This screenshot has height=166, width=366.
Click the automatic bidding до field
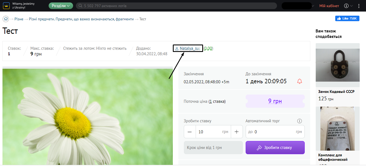pyautogui.click(x=275, y=132)
